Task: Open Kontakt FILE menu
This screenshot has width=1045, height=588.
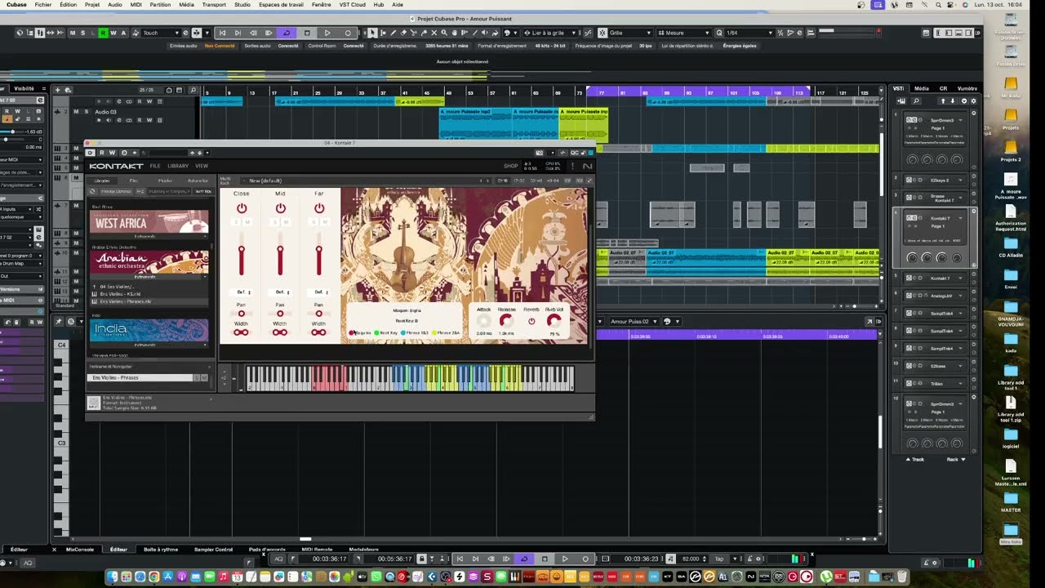Action: (x=155, y=166)
